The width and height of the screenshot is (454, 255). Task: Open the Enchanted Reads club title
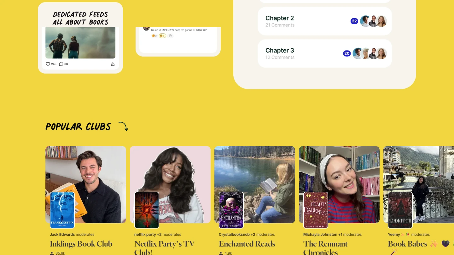(x=247, y=244)
